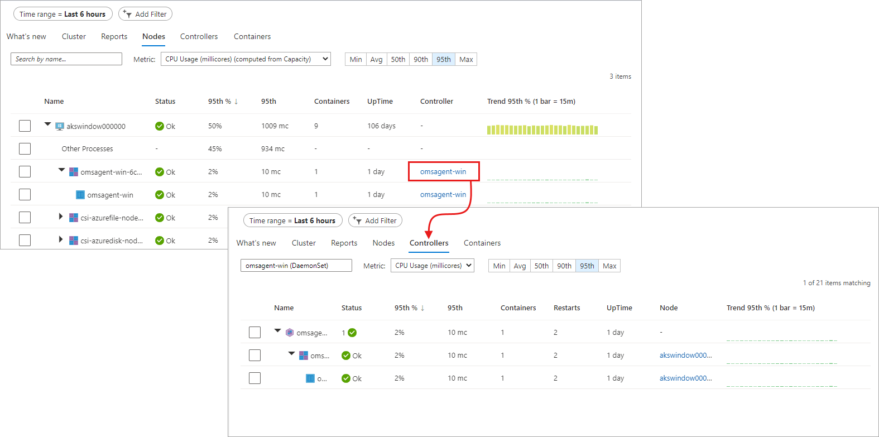Screen dimensions: 879x437
Task: Open the Containers tab in the Controllers panel
Action: coord(482,243)
